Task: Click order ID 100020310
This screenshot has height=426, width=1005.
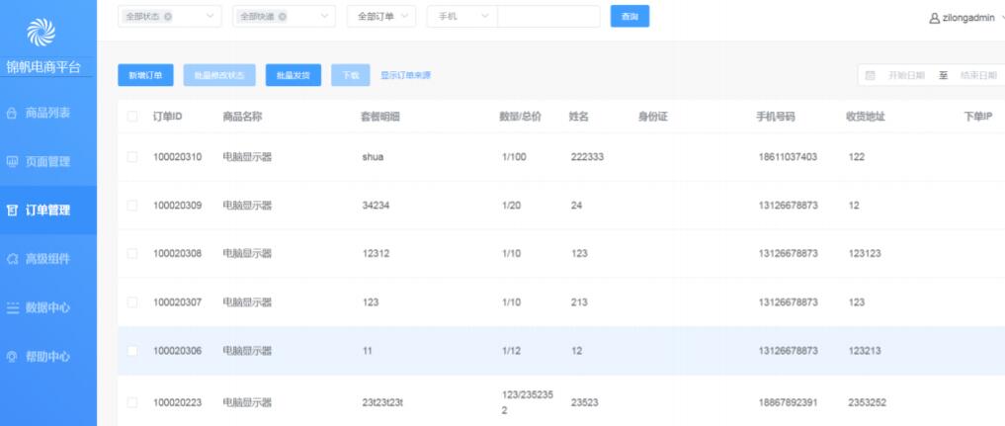Action: [178, 157]
